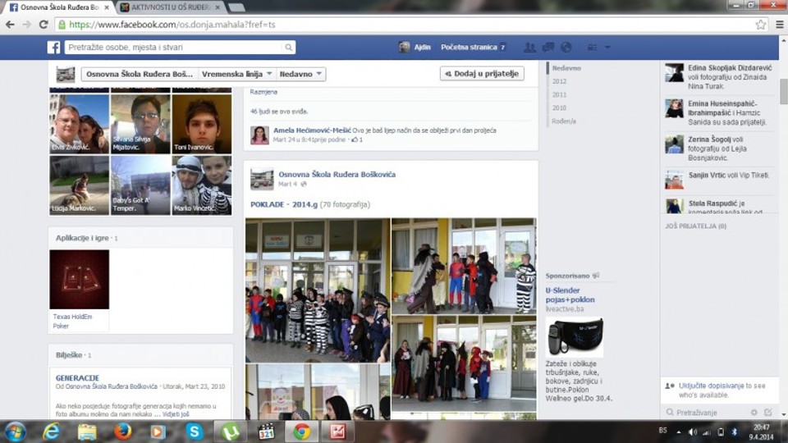Viewport: 788px width, 443px height.
Task: Like Amela's comment thumbs-up icon
Action: 355,139
